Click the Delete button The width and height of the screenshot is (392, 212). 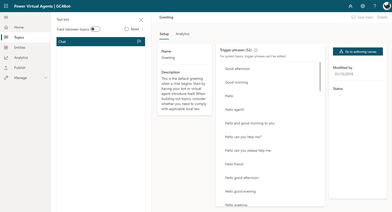(x=382, y=17)
